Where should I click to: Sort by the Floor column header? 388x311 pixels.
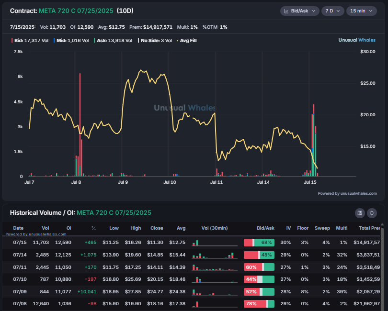303,228
